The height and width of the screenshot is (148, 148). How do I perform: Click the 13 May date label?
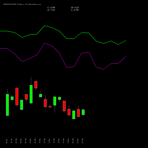(x=49, y=141)
